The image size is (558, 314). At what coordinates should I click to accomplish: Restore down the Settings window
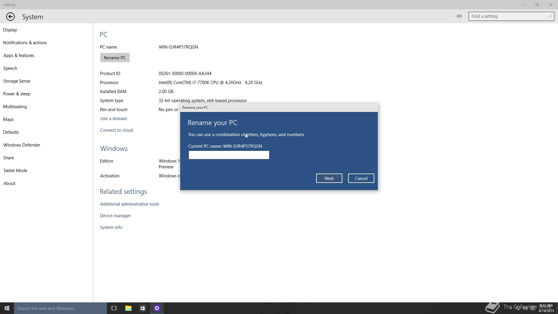click(537, 5)
